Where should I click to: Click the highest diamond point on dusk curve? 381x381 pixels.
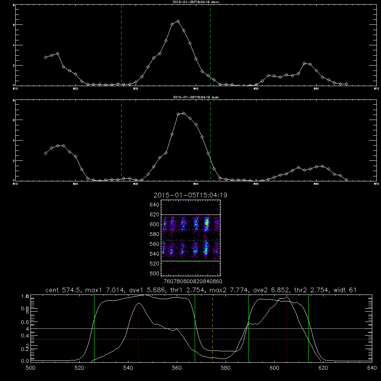pos(184,114)
